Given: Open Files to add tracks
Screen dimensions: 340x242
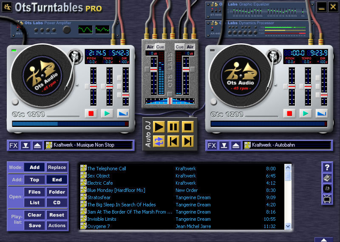Looking at the screenshot, I should (34, 192).
